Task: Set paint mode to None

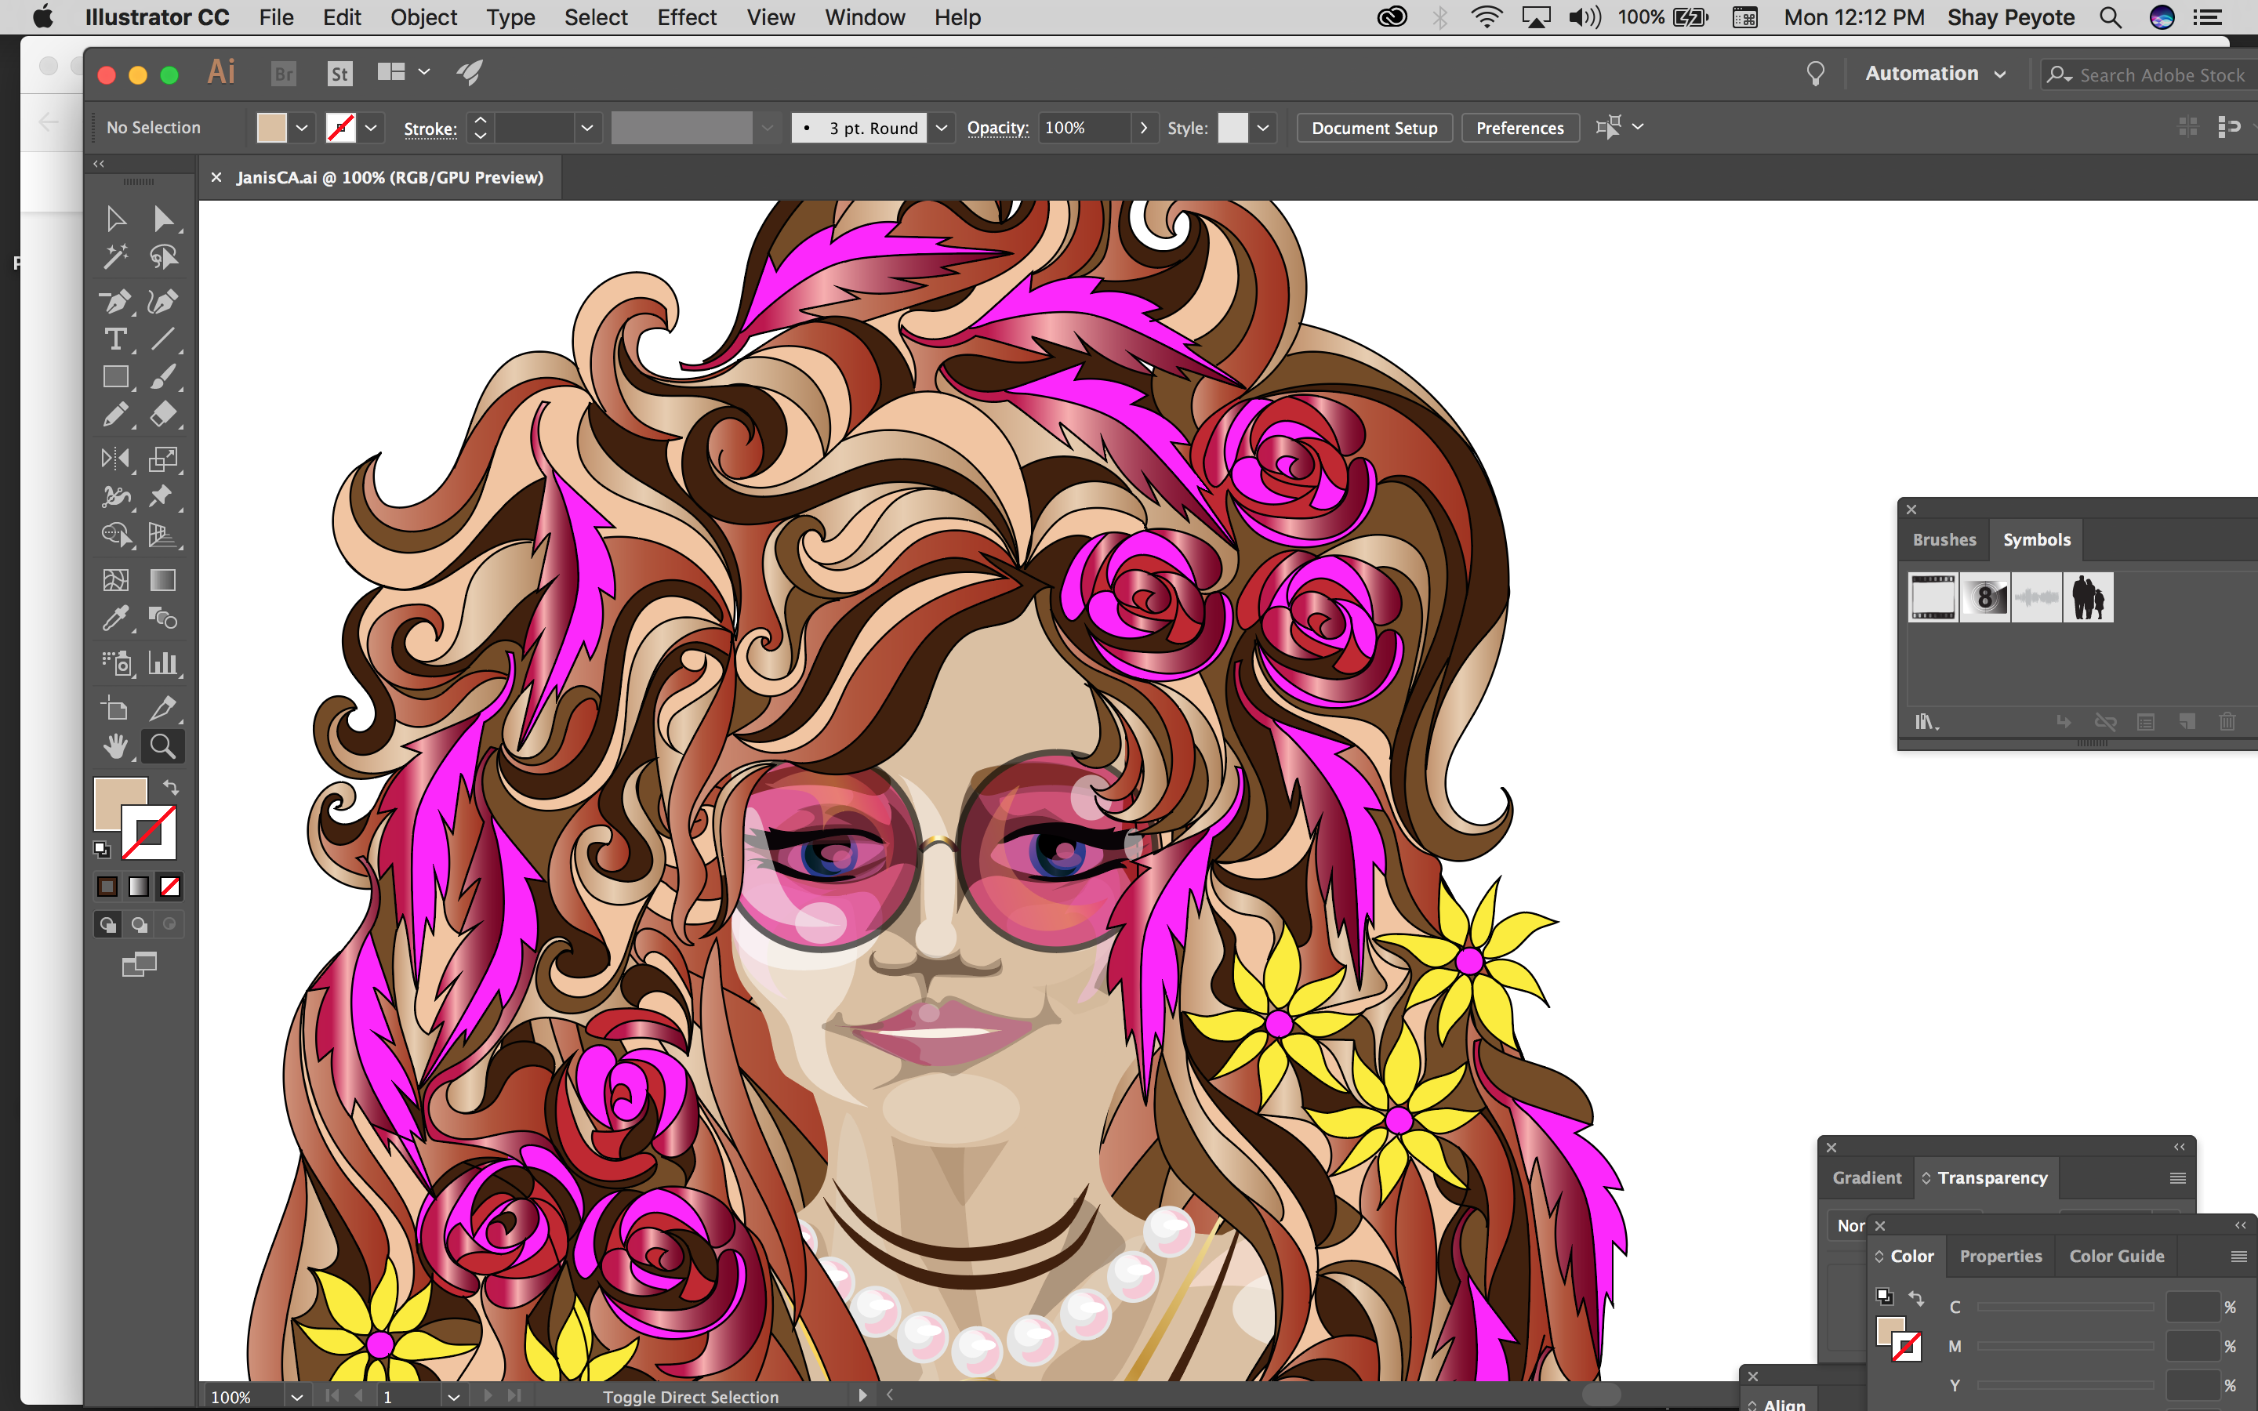Action: tap(170, 887)
